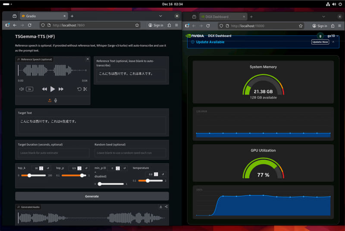Screen dimensions: 345x231
Task: Click Sign in in DGX Dashboard window
Action: [x=320, y=26]
